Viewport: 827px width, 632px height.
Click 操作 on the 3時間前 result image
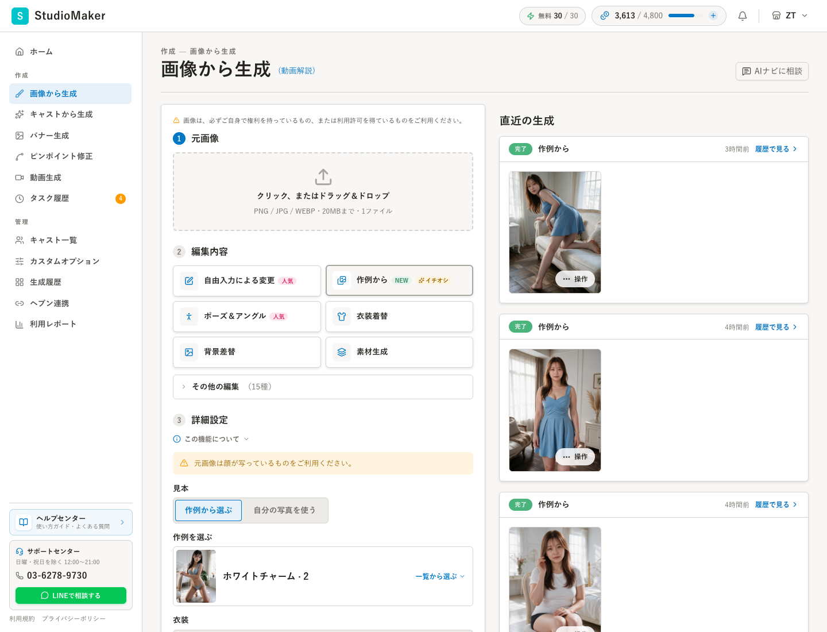point(575,279)
